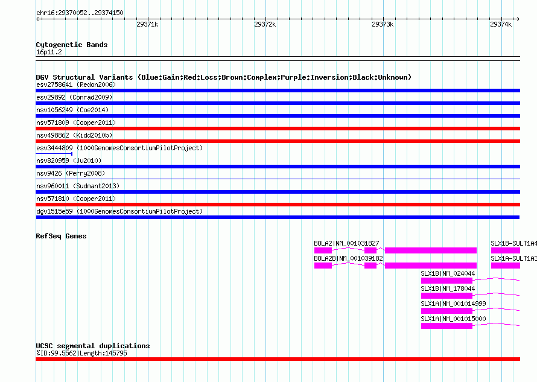Click the esv2758641 (Redon2006) label
Image resolution: width=537 pixels, height=382 pixels.
[76, 84]
